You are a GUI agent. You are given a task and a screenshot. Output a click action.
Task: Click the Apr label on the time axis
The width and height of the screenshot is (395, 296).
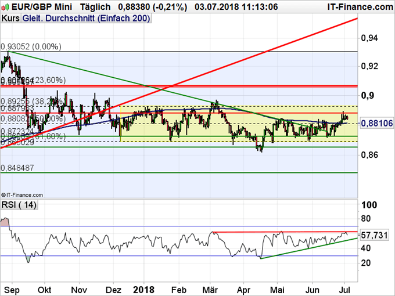coord(243,290)
